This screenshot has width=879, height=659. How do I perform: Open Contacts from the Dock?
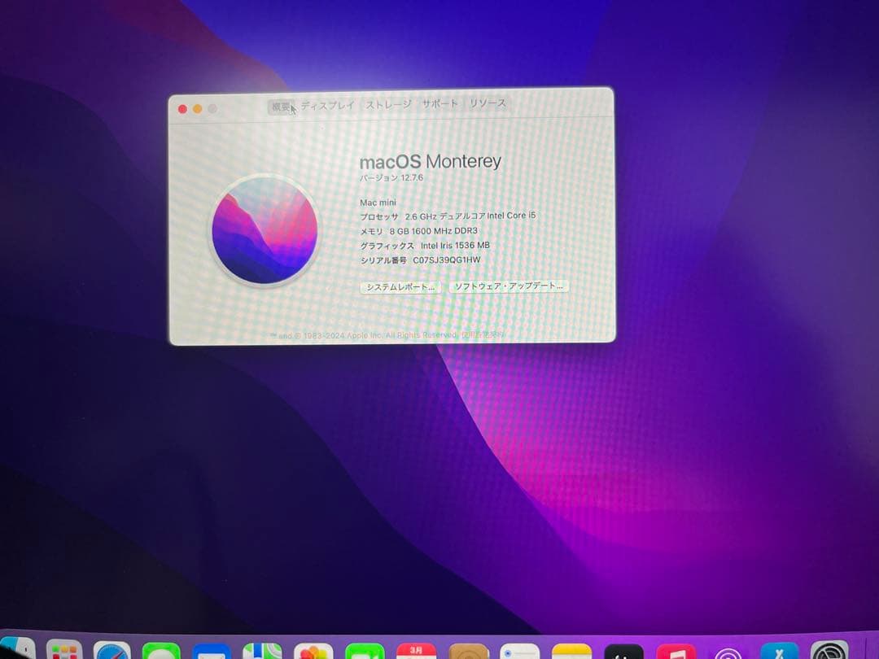468,651
